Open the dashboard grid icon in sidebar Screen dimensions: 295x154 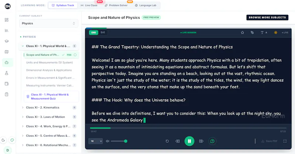point(7,20)
